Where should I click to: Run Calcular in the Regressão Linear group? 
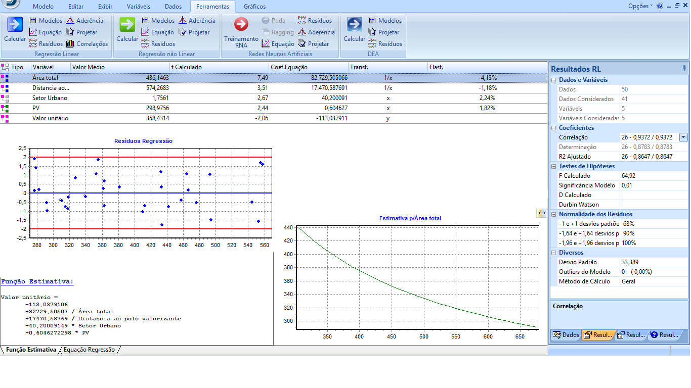[x=15, y=30]
